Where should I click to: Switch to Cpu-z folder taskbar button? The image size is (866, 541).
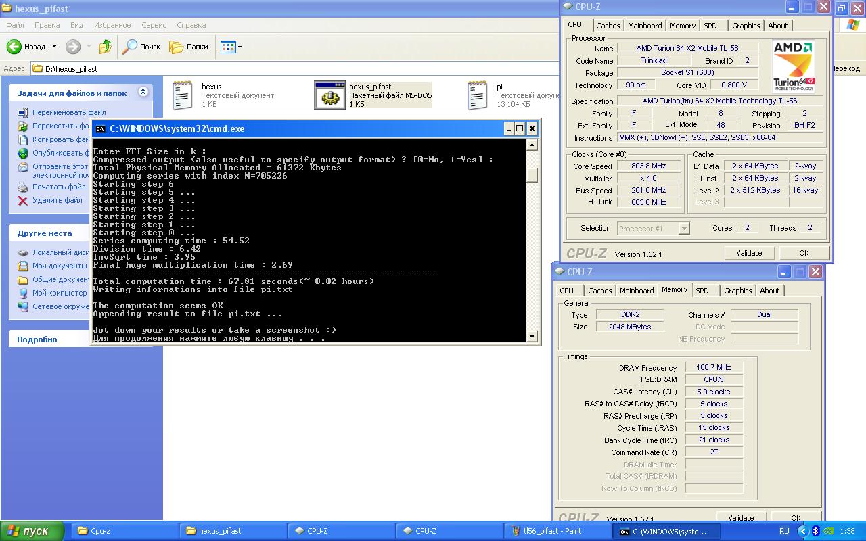[x=124, y=531]
